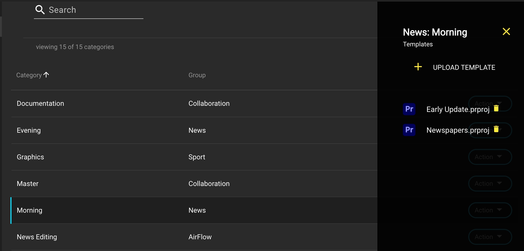Close the News: Morning templates panel
524x251 pixels.
[x=506, y=32]
